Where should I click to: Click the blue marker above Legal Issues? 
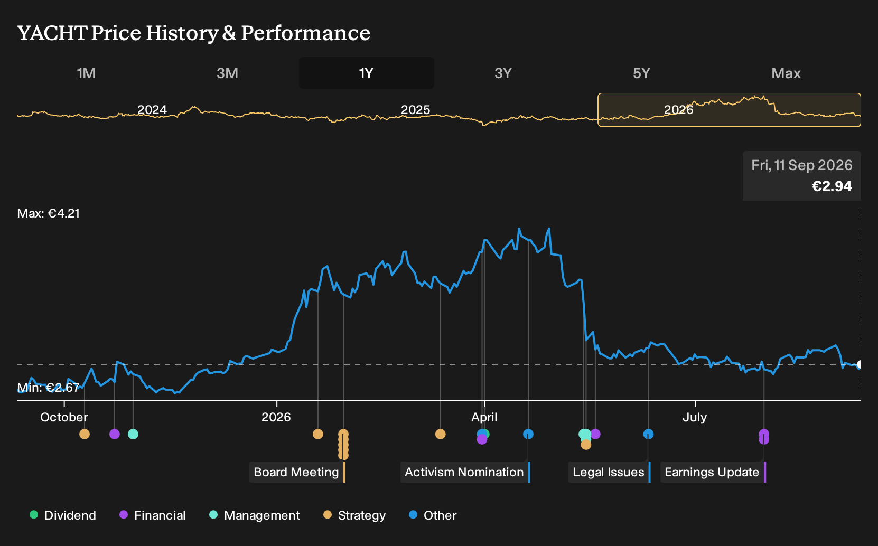[649, 434]
